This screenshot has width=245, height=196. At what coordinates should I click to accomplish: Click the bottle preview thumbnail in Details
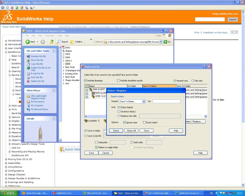point(40,133)
